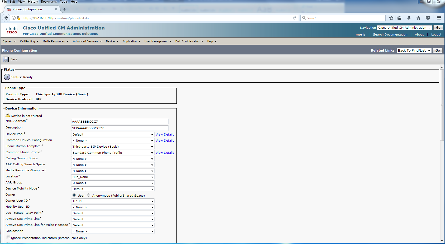The height and width of the screenshot is (244, 445).
Task: Open the Navigation dropdown
Action: [x=404, y=28]
